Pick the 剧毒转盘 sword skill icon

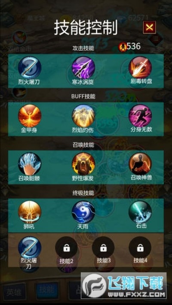[140, 67]
